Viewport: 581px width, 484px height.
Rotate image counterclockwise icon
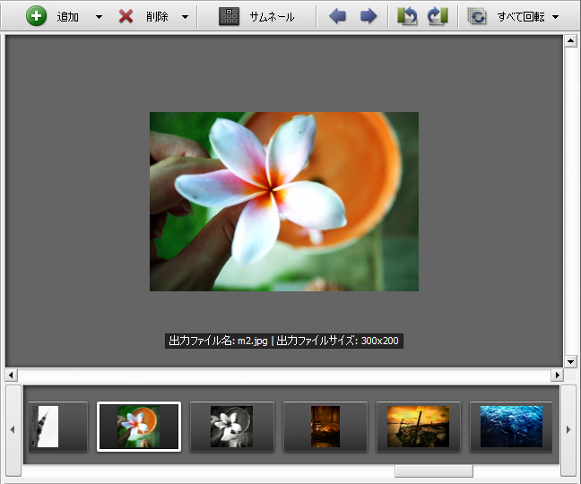tap(408, 16)
